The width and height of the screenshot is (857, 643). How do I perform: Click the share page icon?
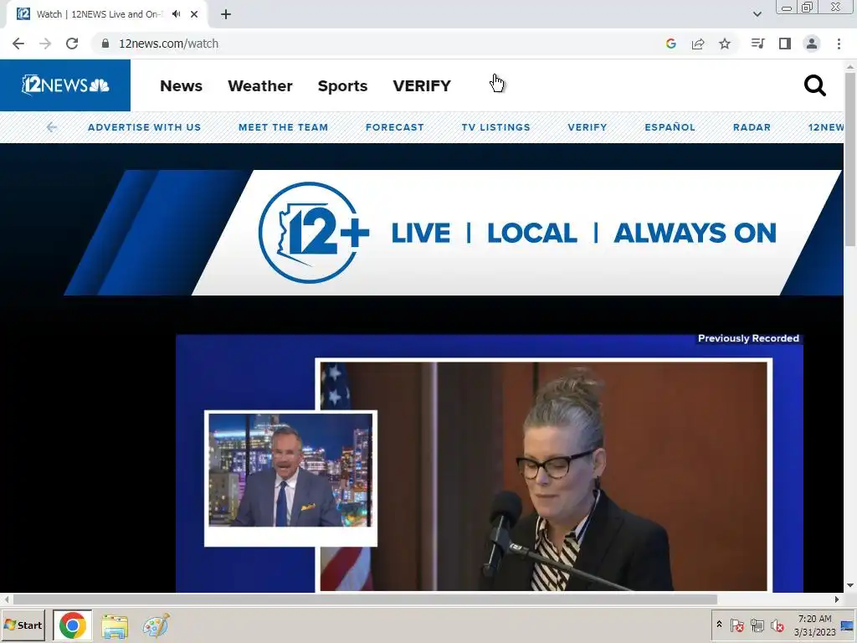tap(698, 44)
